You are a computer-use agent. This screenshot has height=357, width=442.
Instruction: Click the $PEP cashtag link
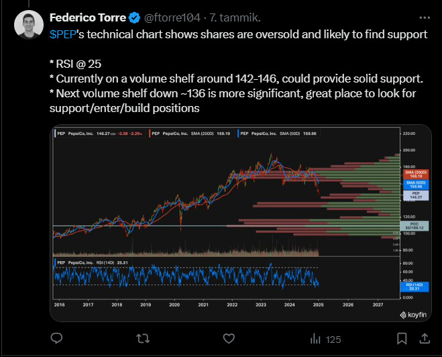pyautogui.click(x=62, y=34)
